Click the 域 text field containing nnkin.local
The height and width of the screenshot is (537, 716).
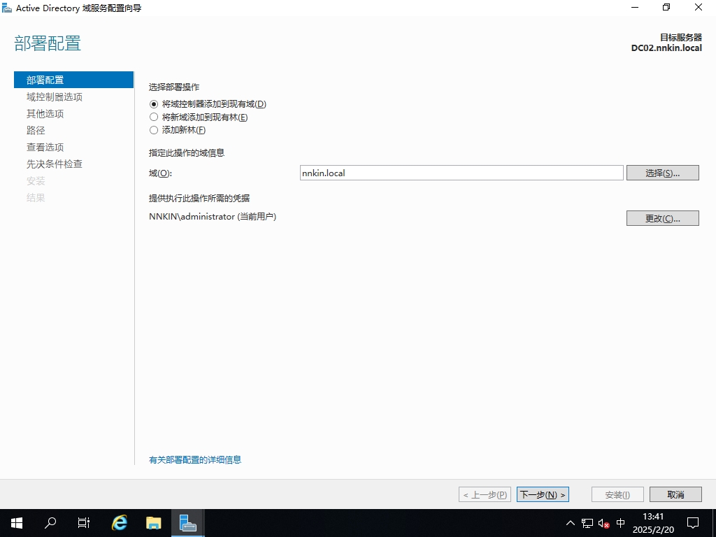click(461, 173)
